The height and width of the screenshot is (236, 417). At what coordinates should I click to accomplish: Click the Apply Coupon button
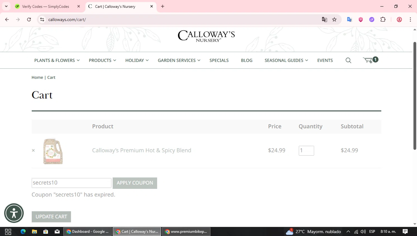(x=135, y=183)
